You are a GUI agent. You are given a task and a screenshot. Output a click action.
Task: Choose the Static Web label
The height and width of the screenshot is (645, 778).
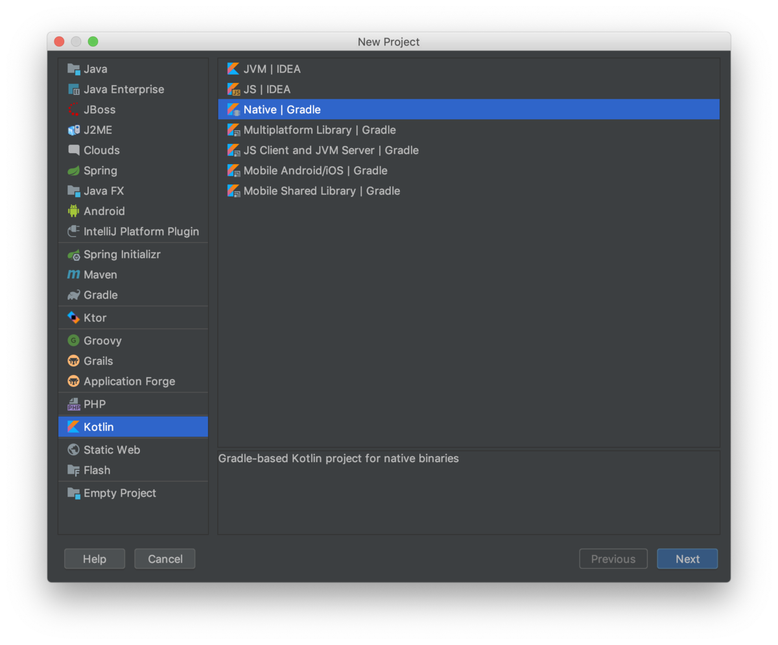[112, 450]
